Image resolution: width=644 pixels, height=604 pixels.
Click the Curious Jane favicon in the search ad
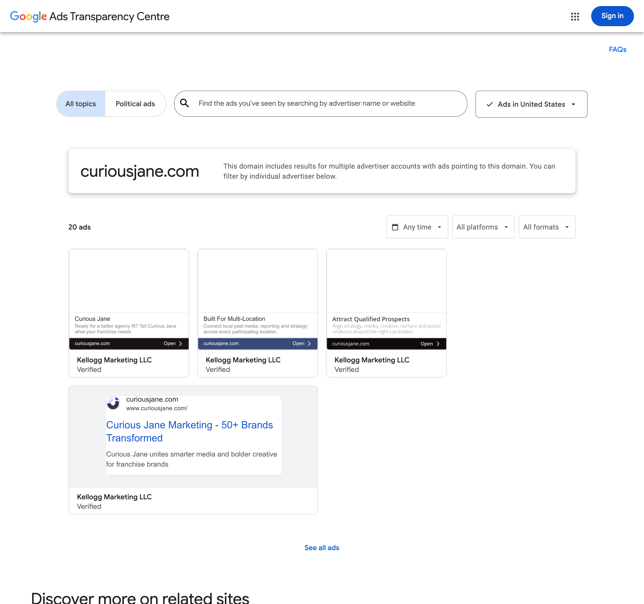[113, 403]
